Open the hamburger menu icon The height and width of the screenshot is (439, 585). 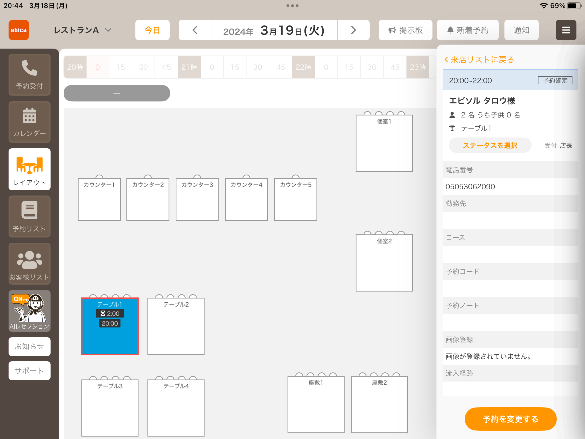(566, 30)
